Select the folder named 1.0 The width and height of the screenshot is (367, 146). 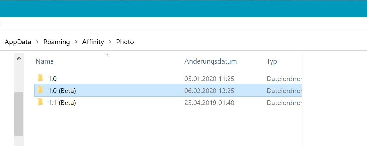coord(52,79)
